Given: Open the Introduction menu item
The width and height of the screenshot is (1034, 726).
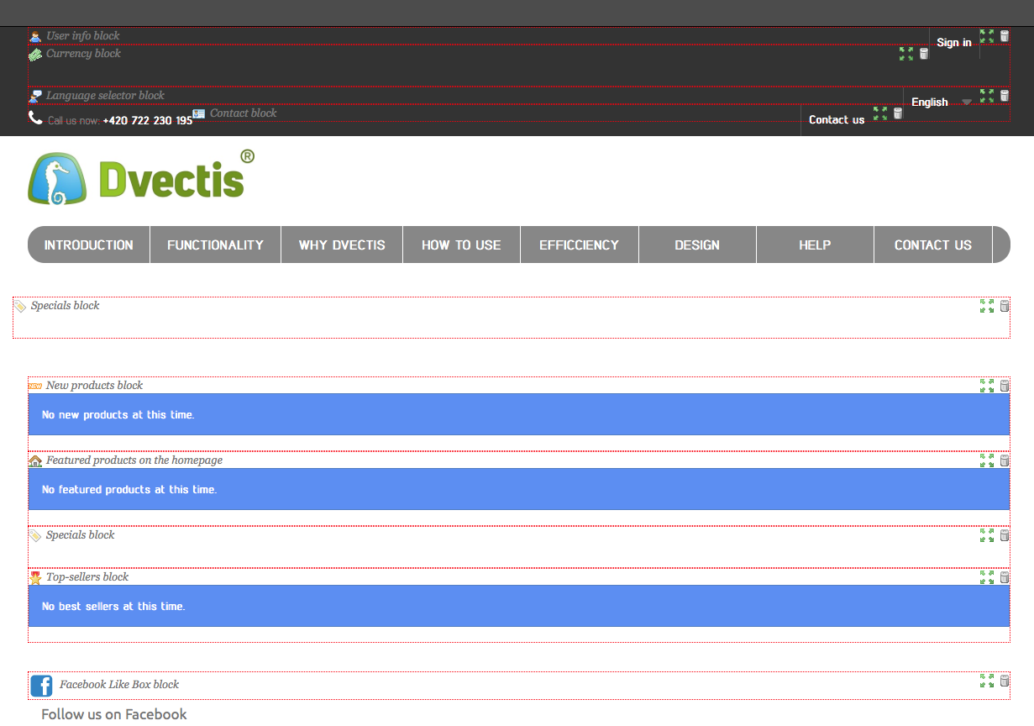Looking at the screenshot, I should pyautogui.click(x=89, y=245).
